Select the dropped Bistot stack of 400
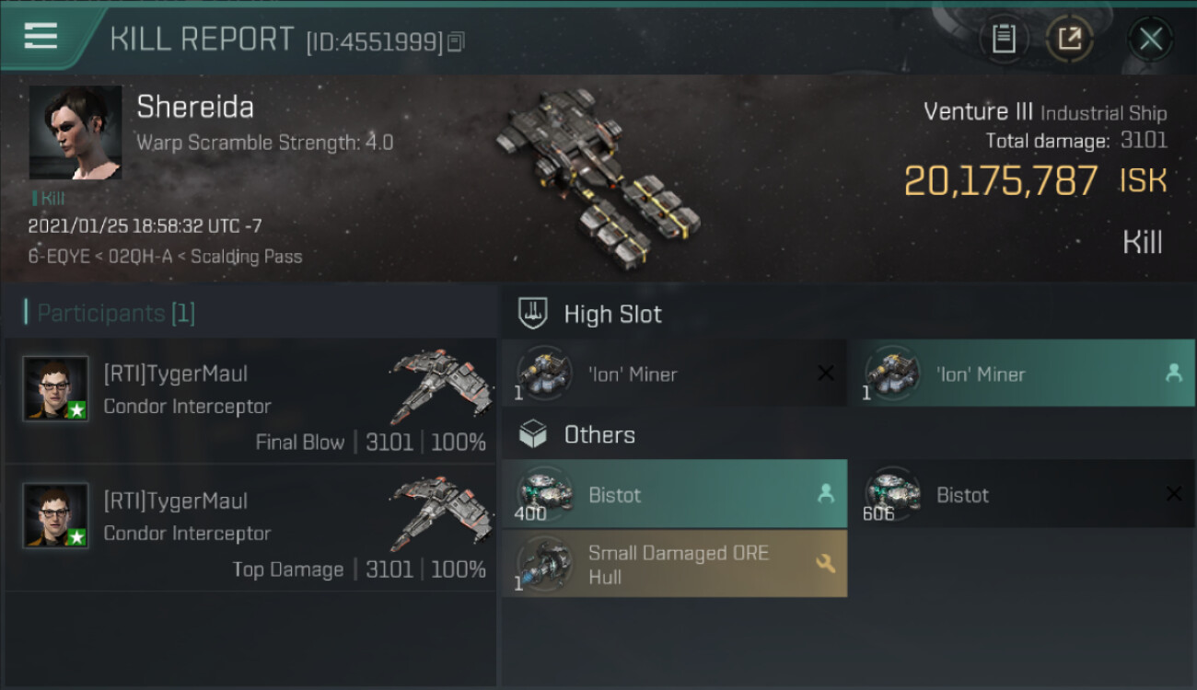 674,494
